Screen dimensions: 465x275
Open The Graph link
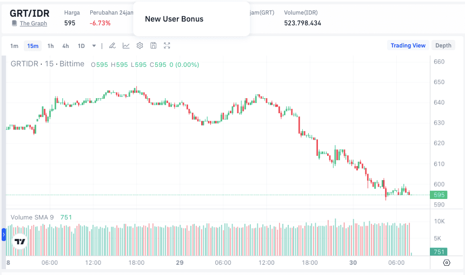[34, 23]
